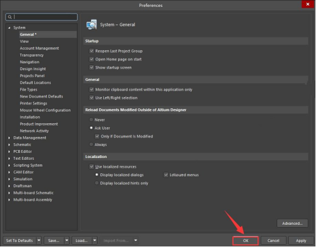Open Set To Defaults dropdown arrow

39,240
